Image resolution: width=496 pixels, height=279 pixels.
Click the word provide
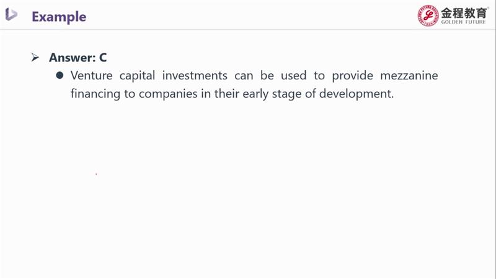point(351,76)
